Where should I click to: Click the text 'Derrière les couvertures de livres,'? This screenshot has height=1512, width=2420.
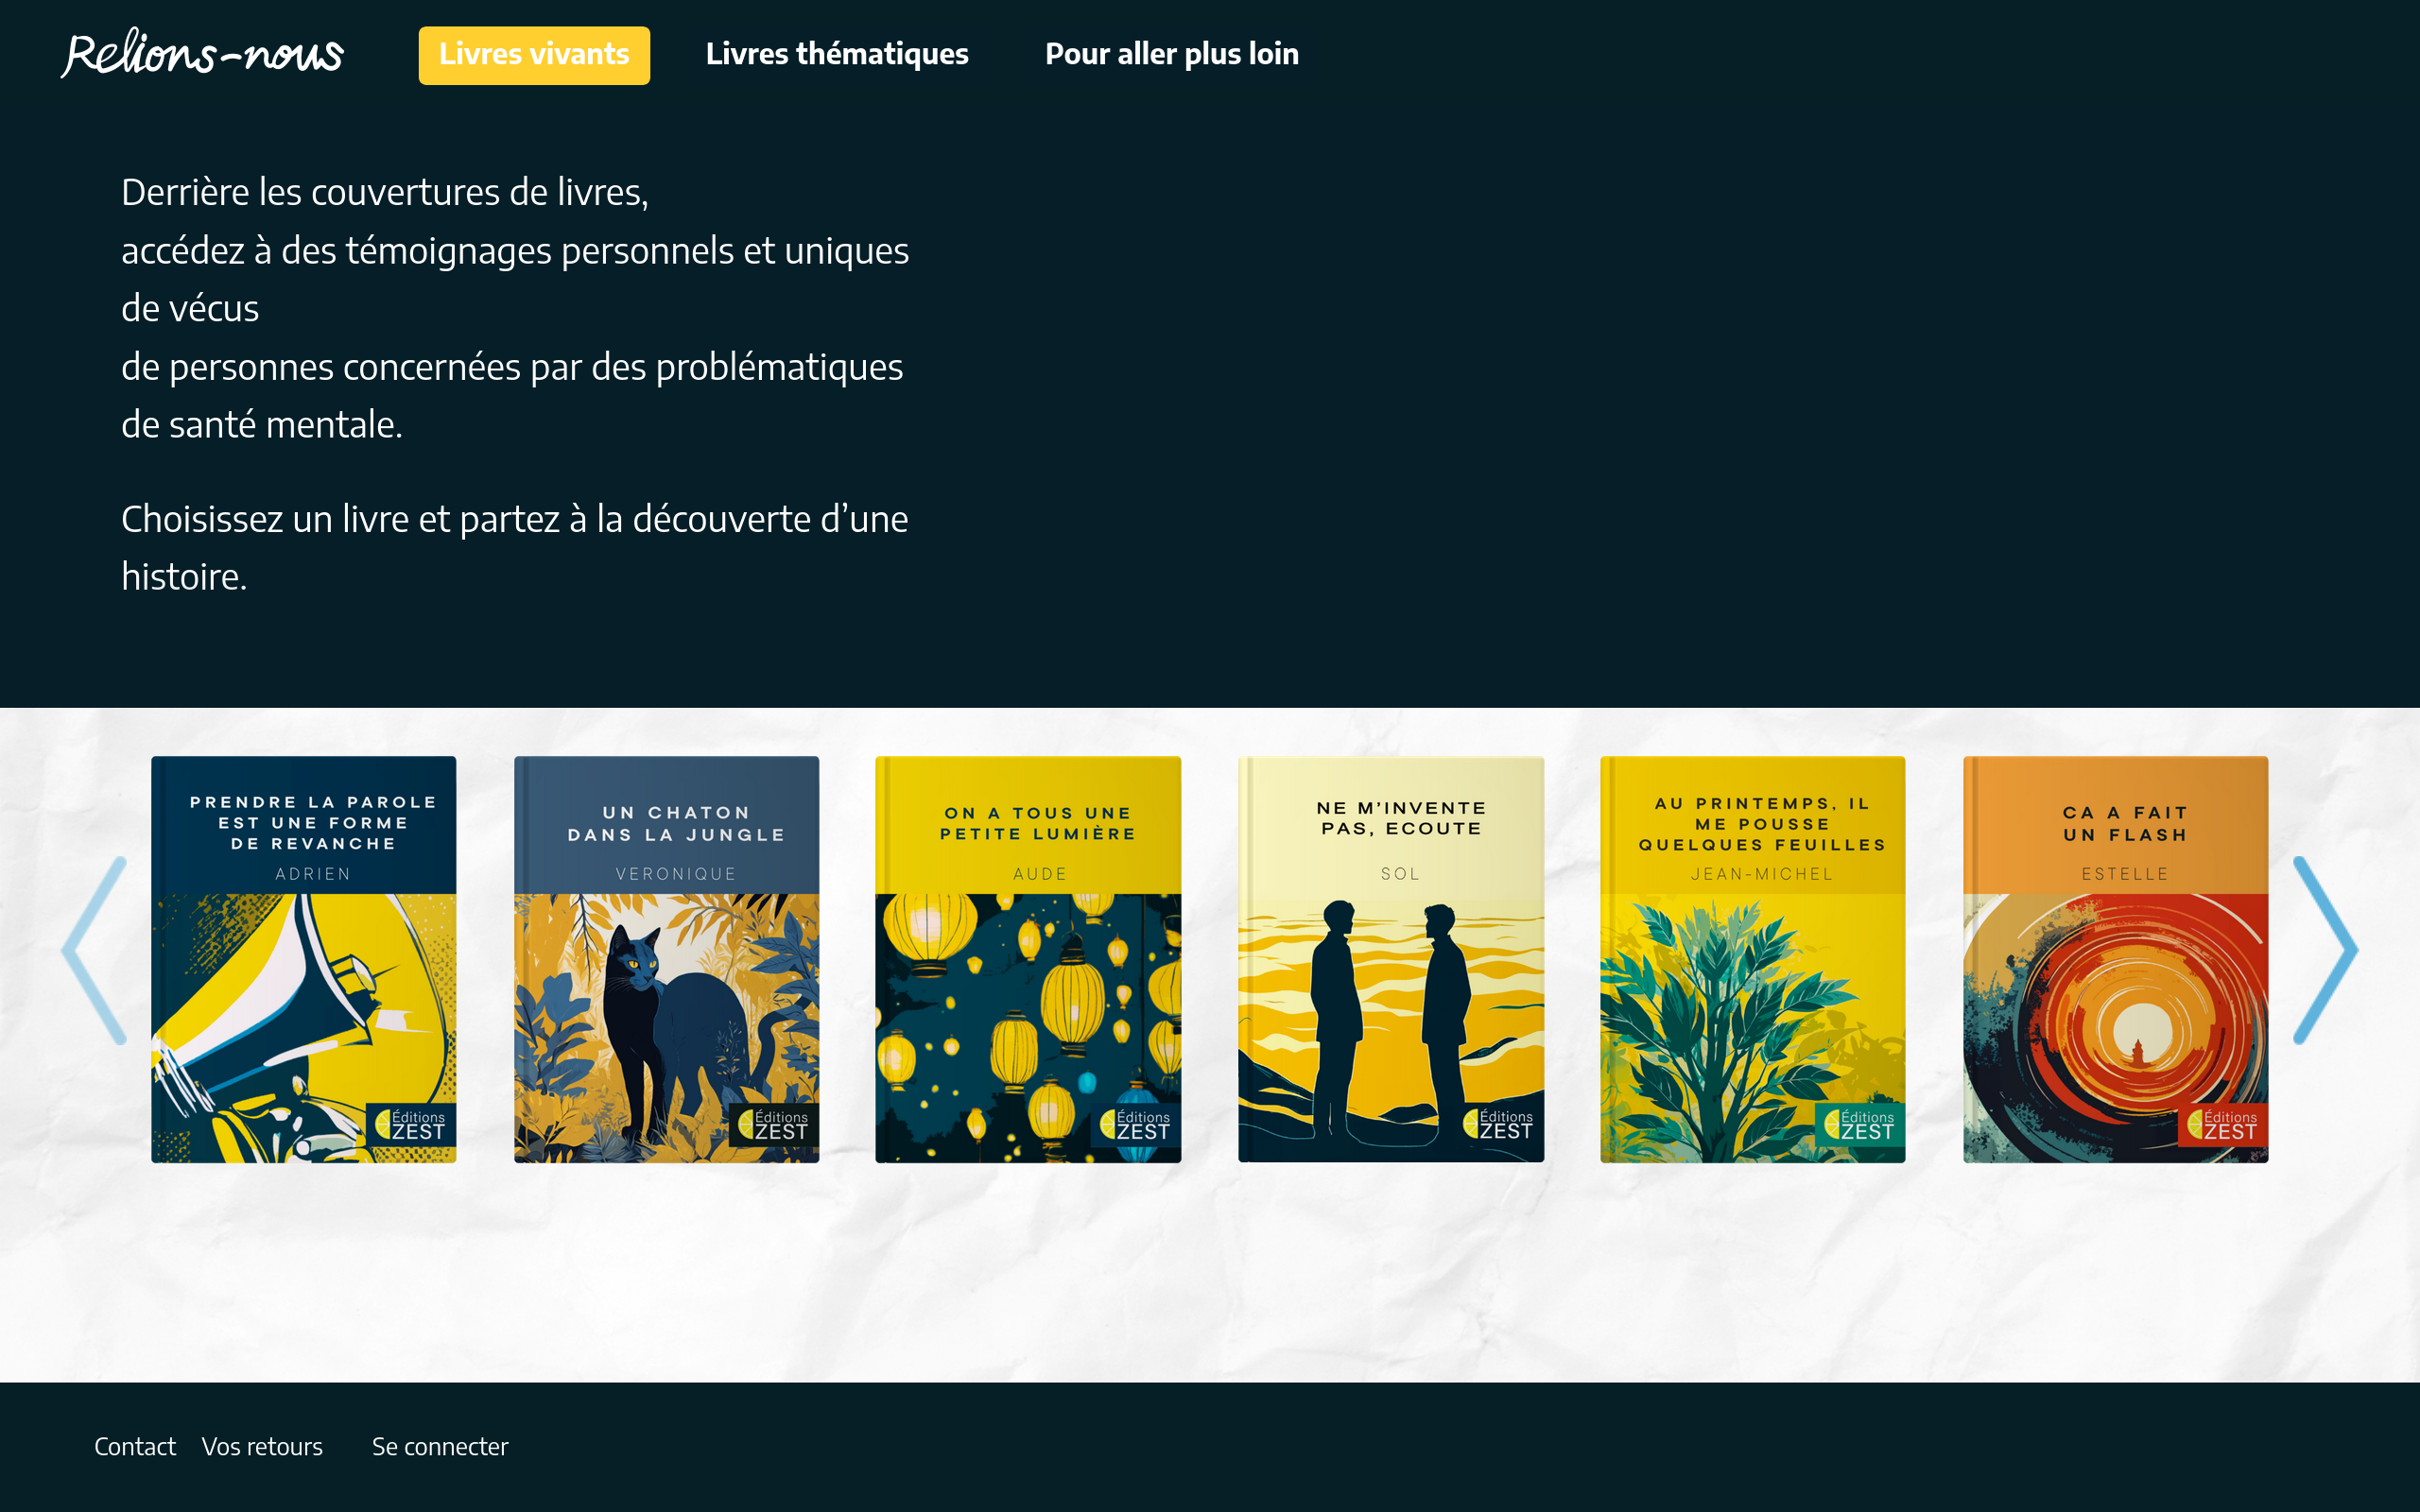point(385,192)
